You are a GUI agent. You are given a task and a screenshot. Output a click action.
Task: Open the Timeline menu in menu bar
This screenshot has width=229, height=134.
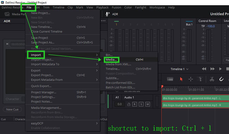click(x=58, y=7)
